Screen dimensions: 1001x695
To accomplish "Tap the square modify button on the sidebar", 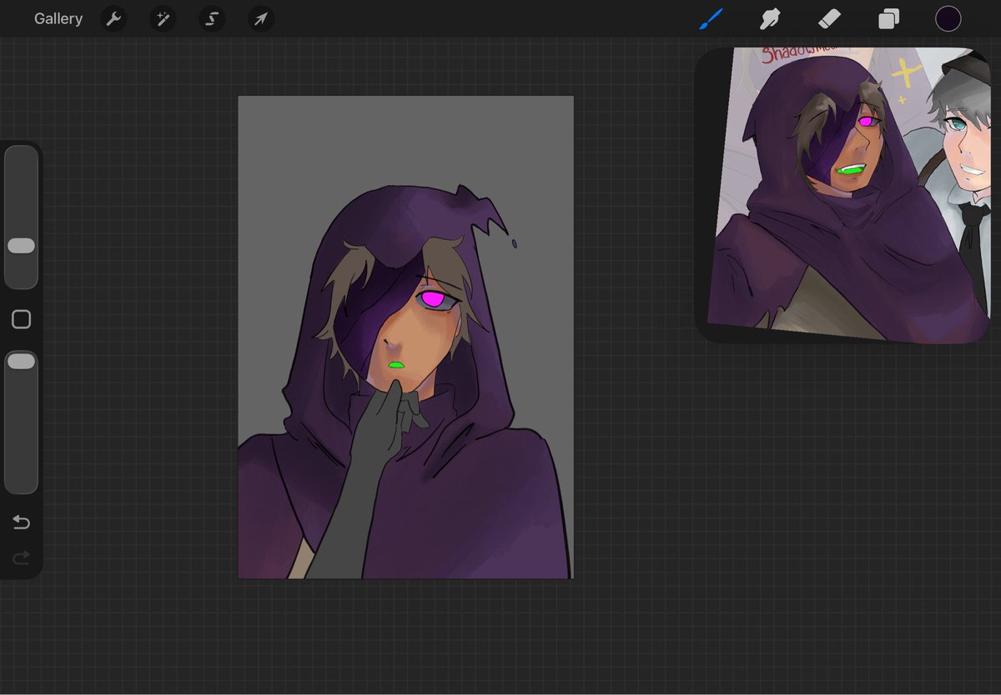I will pos(21,319).
